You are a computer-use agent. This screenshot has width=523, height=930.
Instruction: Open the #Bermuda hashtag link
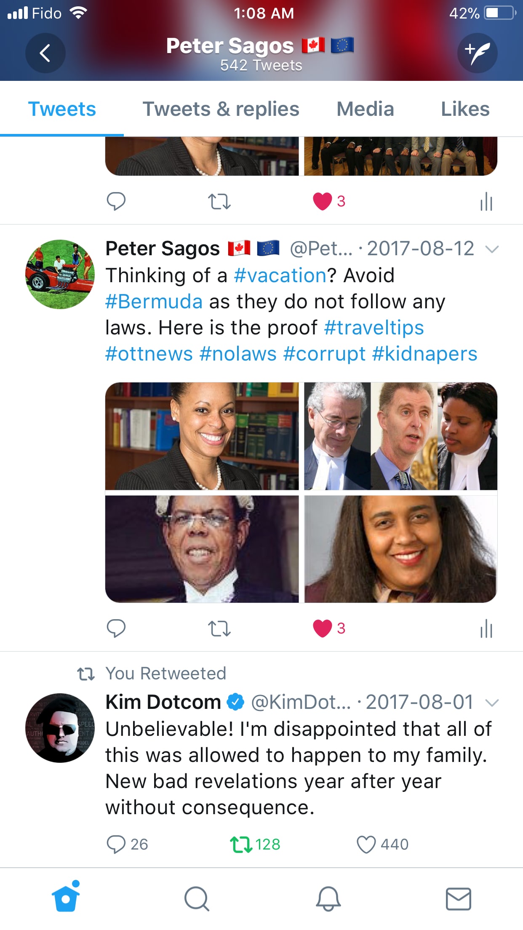coord(154,302)
